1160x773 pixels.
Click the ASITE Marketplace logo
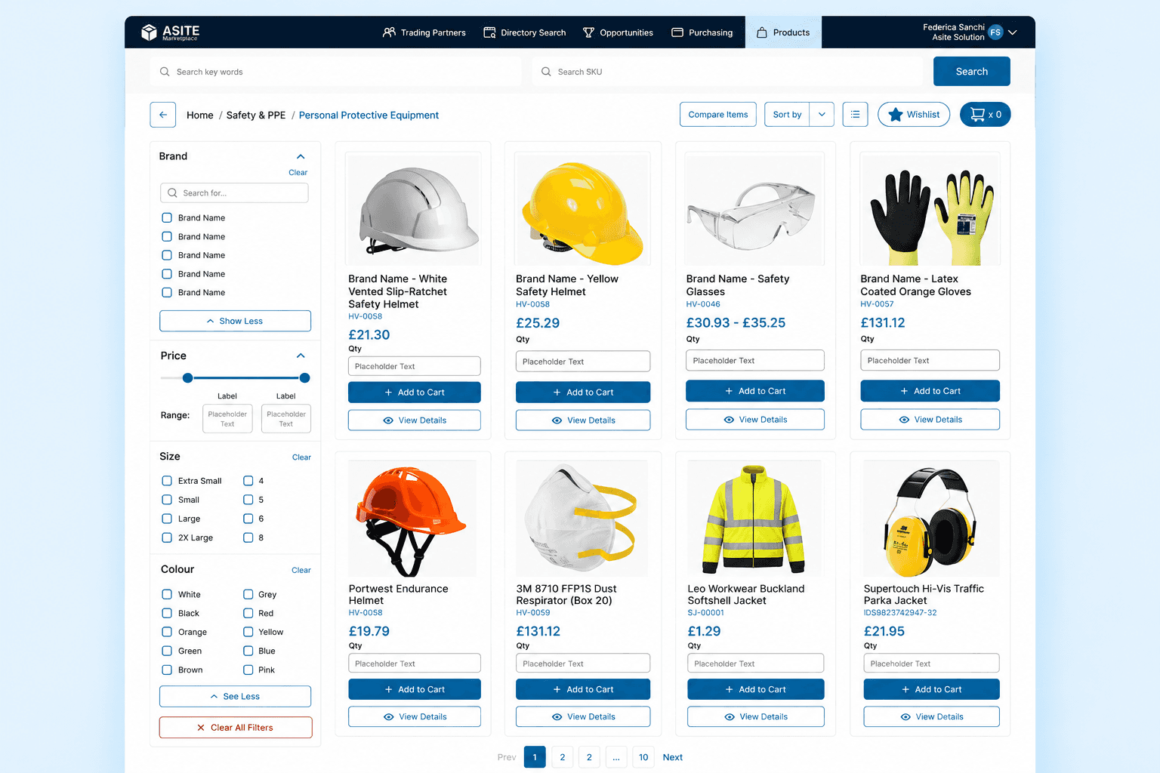click(171, 32)
